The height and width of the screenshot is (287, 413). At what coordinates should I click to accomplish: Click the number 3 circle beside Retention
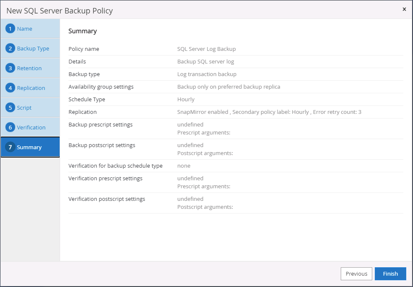[x=11, y=68]
